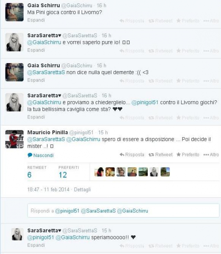This screenshot has height=254, width=221.
Task: Open Mauricio Pinilla's profile picture
Action: (14, 139)
